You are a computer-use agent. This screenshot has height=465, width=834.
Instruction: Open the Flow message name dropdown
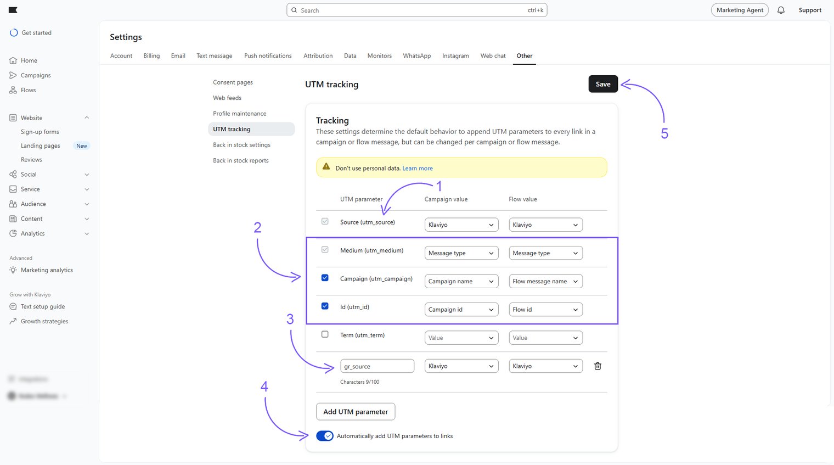coord(545,281)
